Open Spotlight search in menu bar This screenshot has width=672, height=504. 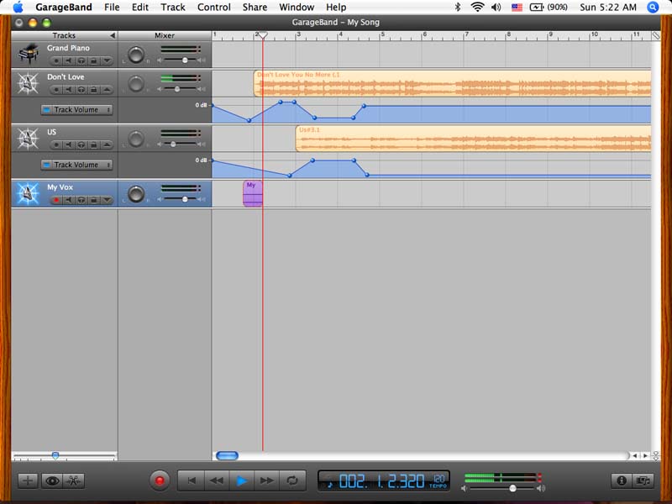point(653,8)
